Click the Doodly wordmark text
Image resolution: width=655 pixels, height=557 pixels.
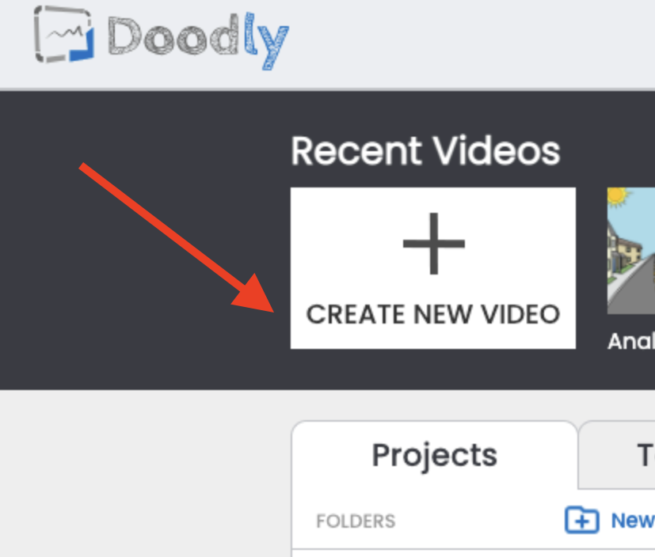[199, 40]
